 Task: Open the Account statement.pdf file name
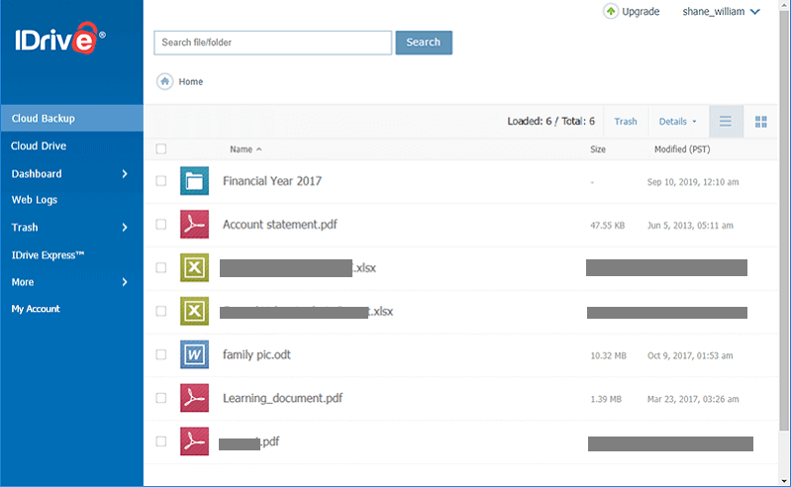280,225
